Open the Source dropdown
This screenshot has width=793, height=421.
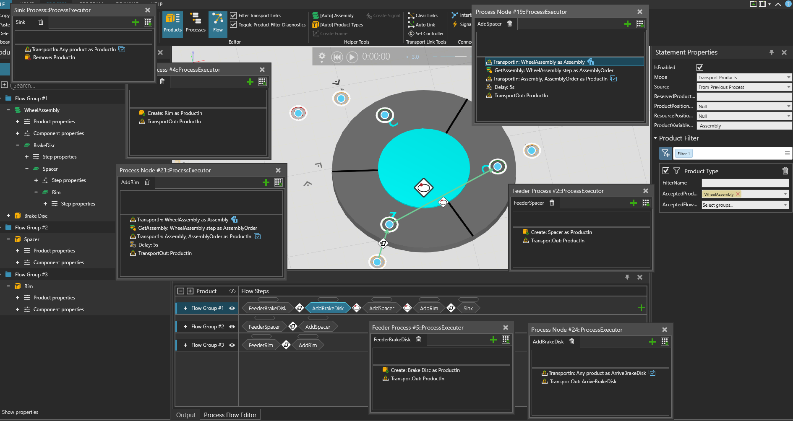744,87
